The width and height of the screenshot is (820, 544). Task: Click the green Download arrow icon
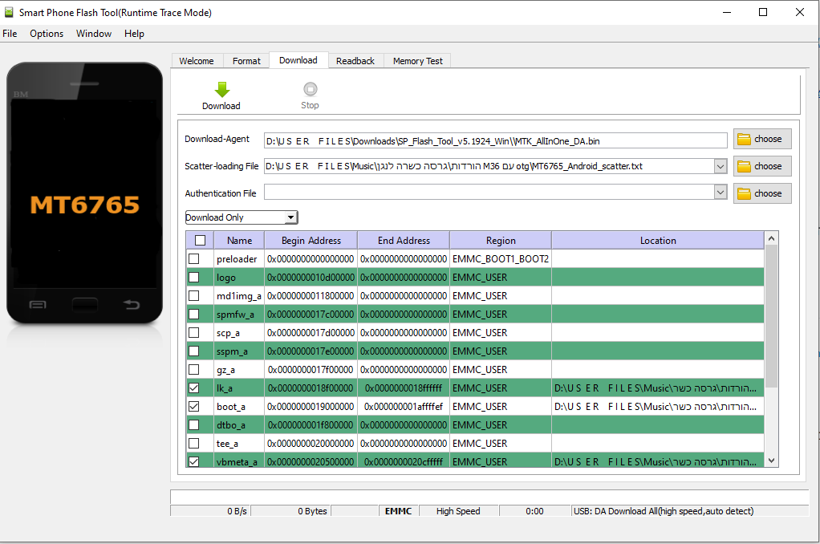221,89
